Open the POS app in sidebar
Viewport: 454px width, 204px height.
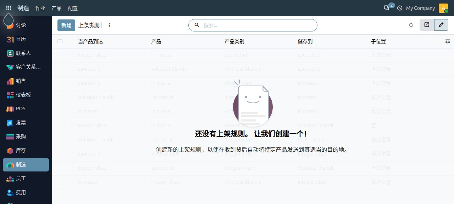[x=26, y=109]
